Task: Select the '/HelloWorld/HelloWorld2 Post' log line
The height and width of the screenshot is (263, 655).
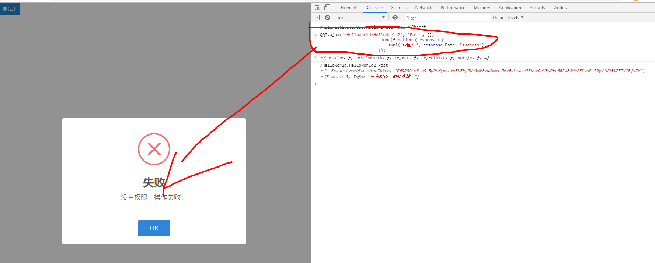Action: [x=354, y=65]
